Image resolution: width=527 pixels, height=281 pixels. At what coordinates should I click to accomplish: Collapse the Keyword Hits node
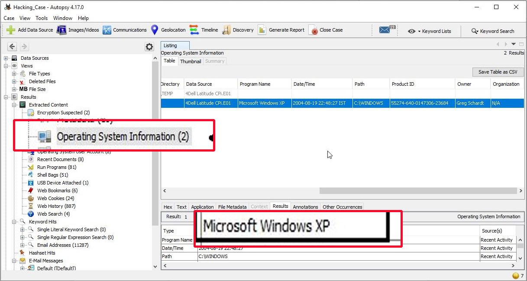tap(14, 222)
